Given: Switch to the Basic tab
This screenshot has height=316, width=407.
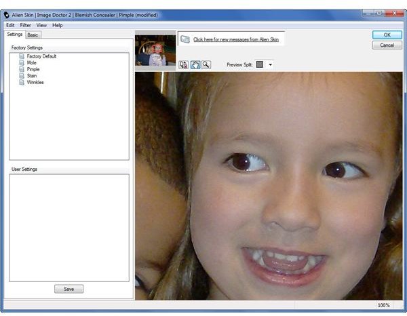Looking at the screenshot, I should click(33, 35).
